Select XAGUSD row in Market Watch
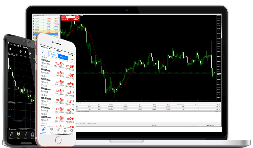The height and width of the screenshot is (148, 253). click(x=45, y=29)
